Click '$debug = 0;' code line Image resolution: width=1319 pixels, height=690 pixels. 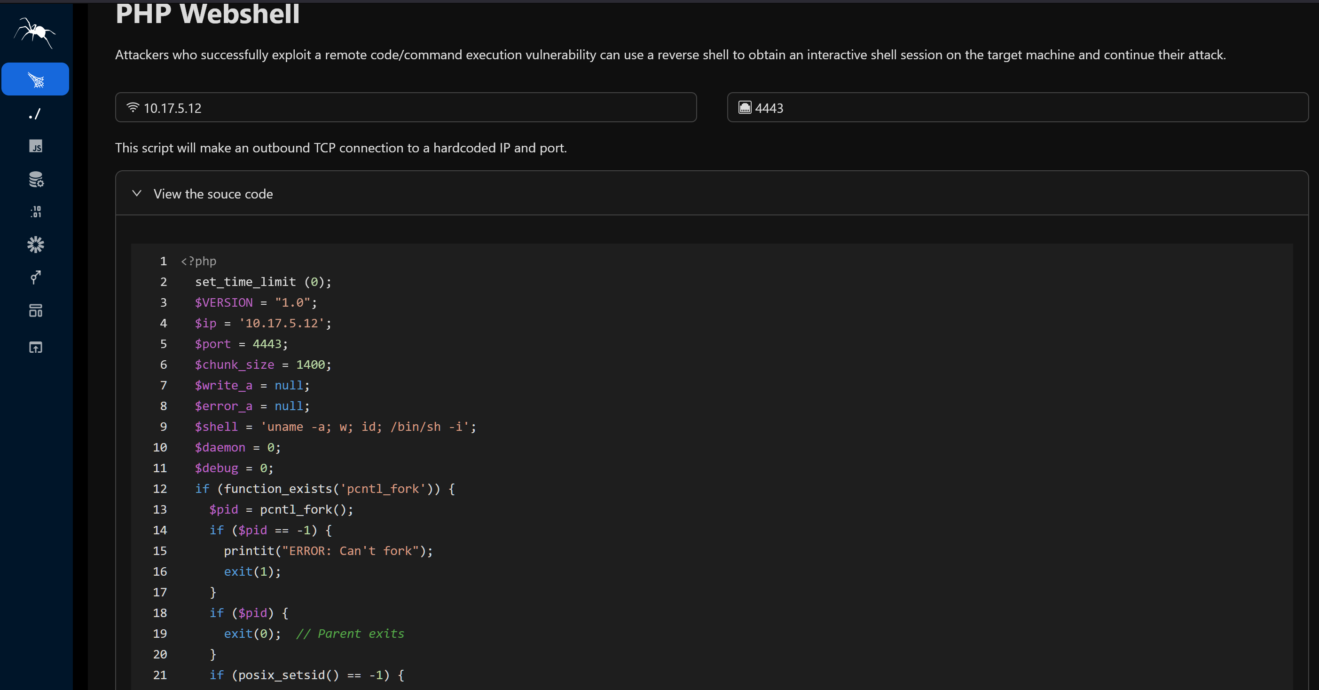tap(234, 468)
